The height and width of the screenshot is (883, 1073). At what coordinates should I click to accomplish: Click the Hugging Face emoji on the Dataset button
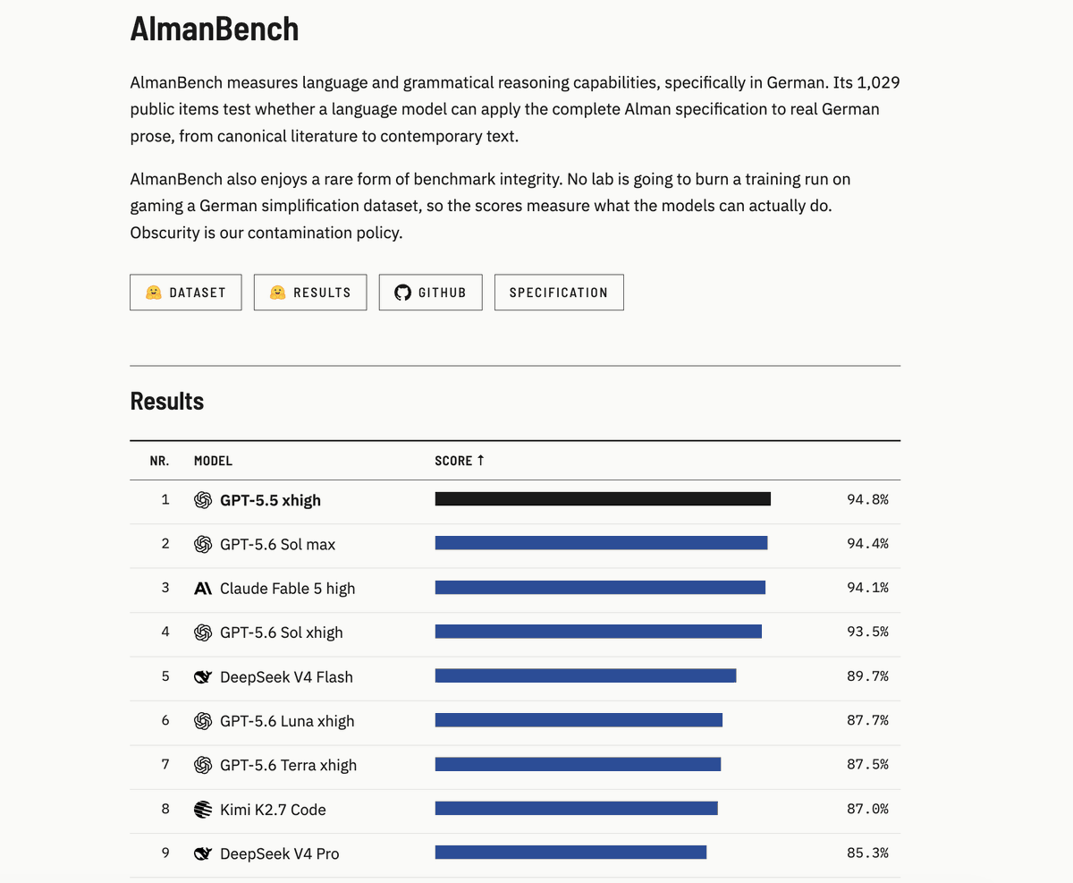click(153, 293)
